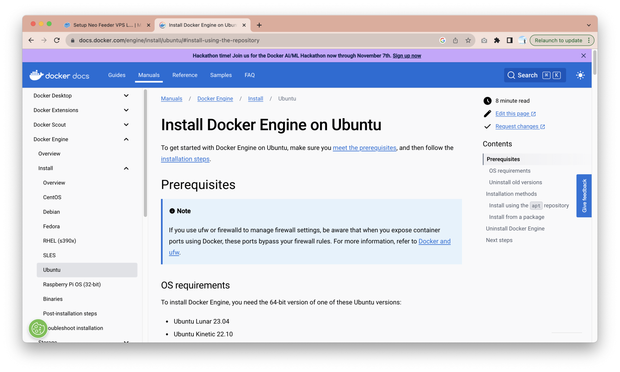620x372 pixels.
Task: Click the pencil icon beside Edit this page
Action: tap(488, 113)
